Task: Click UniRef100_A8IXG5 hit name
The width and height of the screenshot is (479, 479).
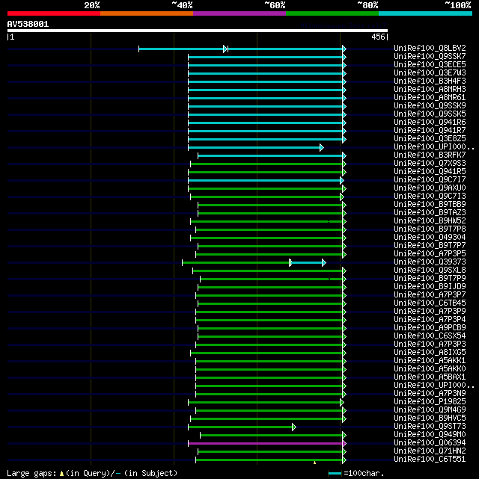Action: pyautogui.click(x=430, y=353)
